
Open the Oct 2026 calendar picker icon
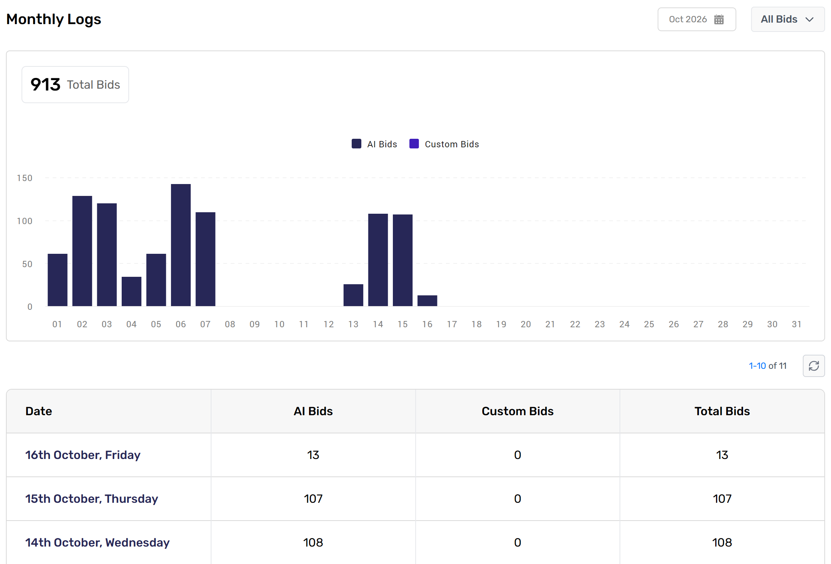[719, 19]
